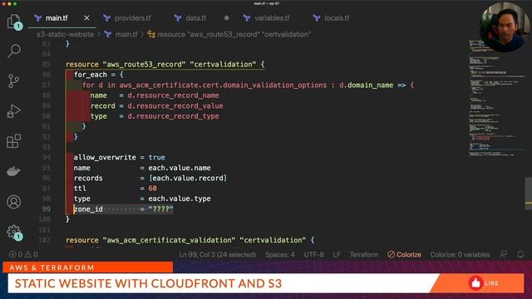Viewport: 532px width, 299px height.
Task: Switch to the main.tf tab
Action: click(x=56, y=18)
